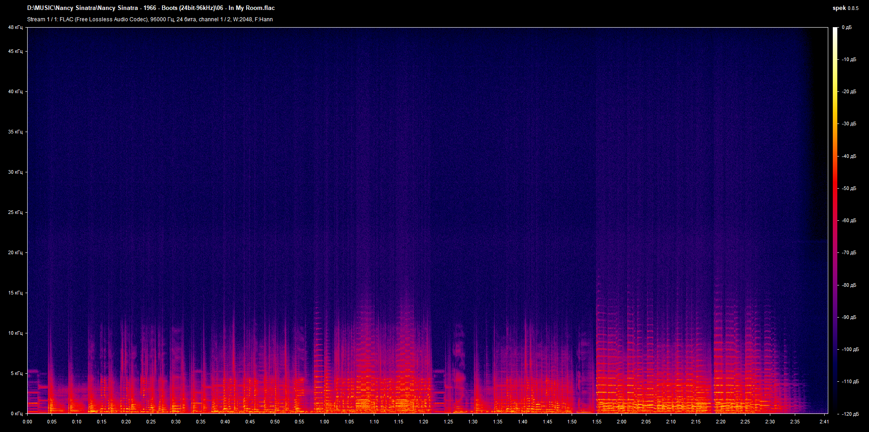Click the 0:45 time axis label
This screenshot has width=869, height=432.
(x=250, y=422)
